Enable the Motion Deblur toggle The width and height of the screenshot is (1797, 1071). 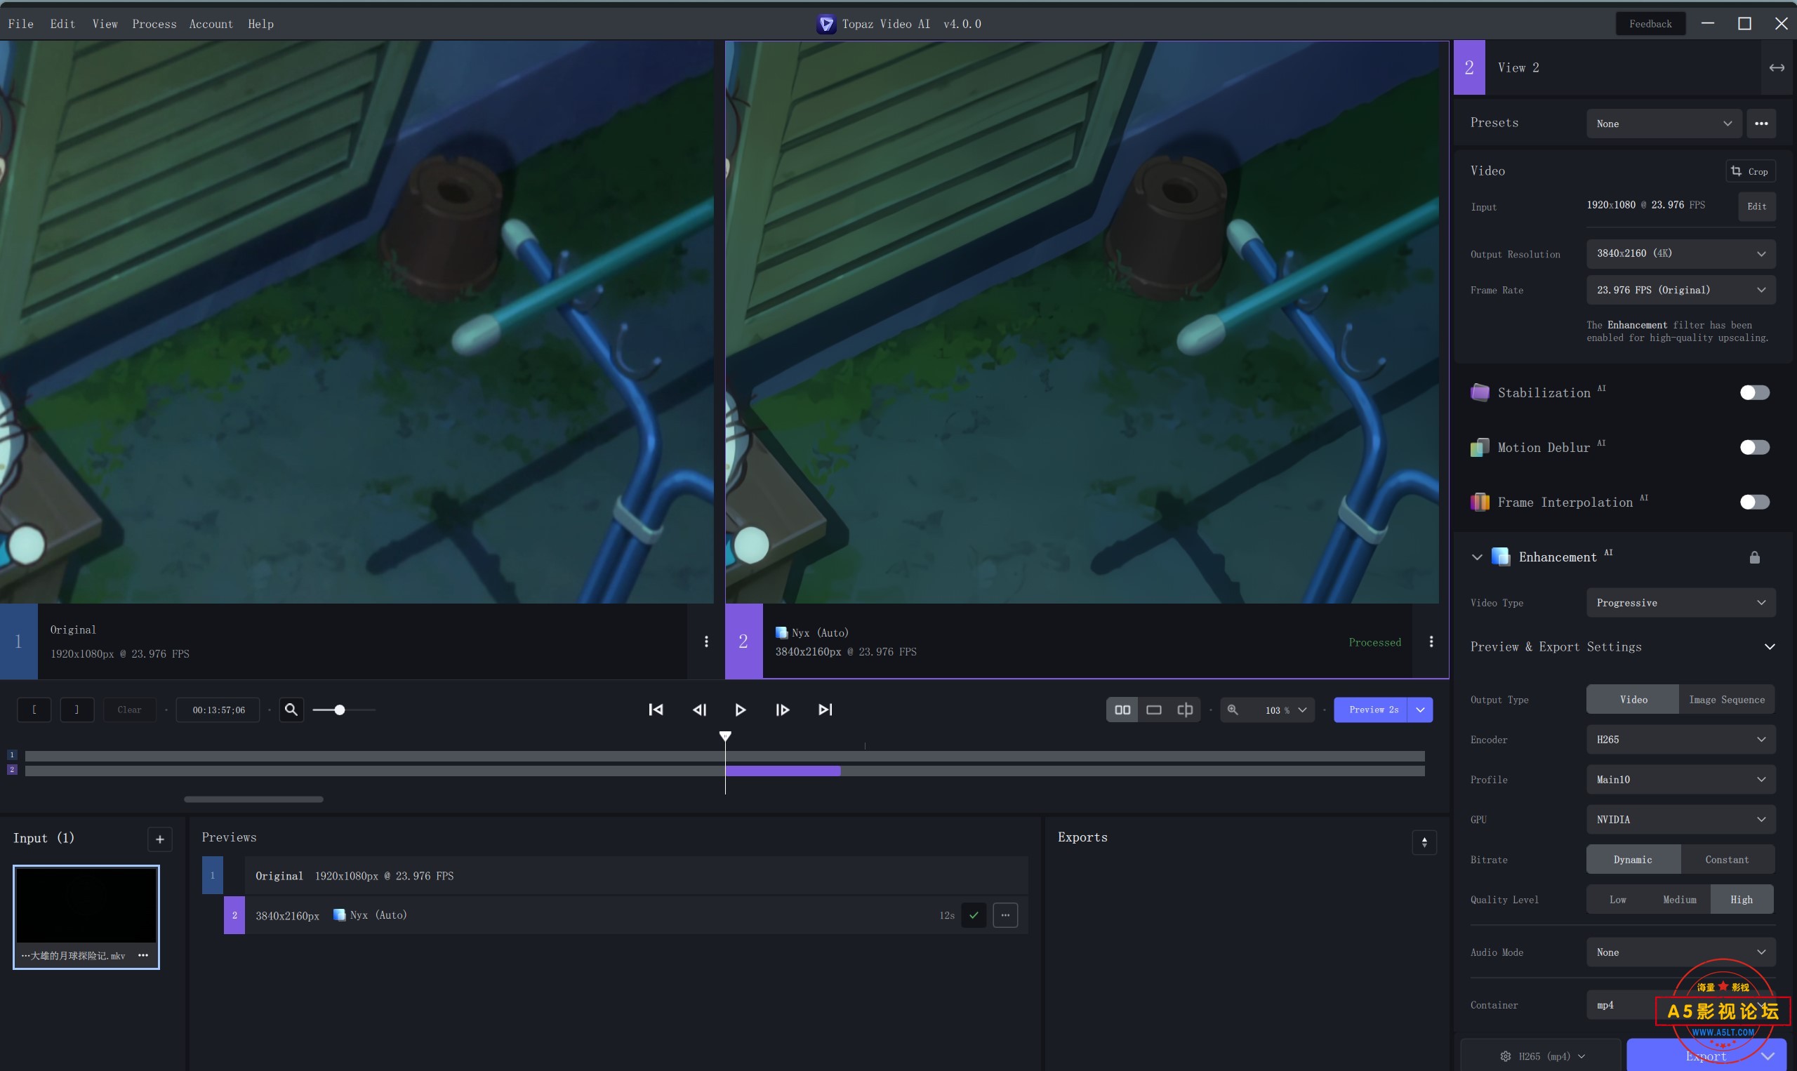pyautogui.click(x=1754, y=448)
